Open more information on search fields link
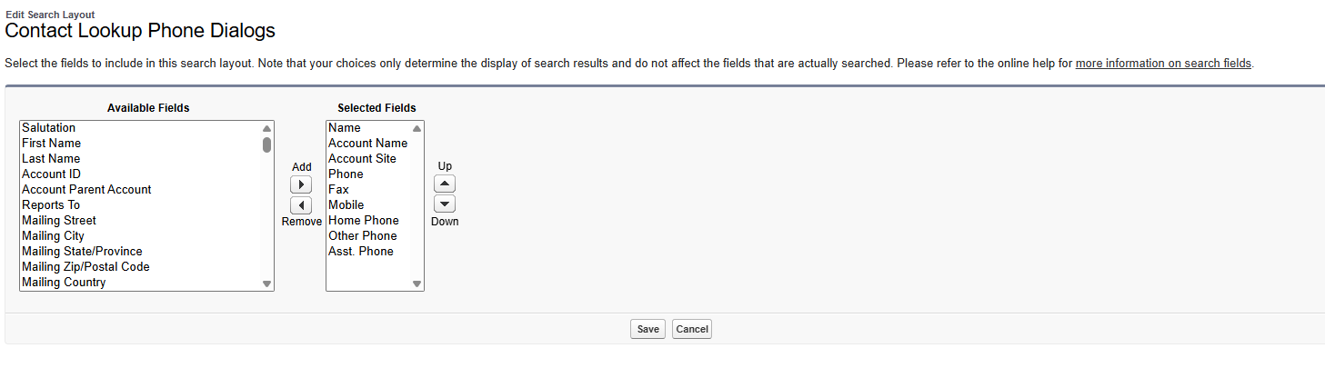This screenshot has width=1325, height=378. [1163, 64]
